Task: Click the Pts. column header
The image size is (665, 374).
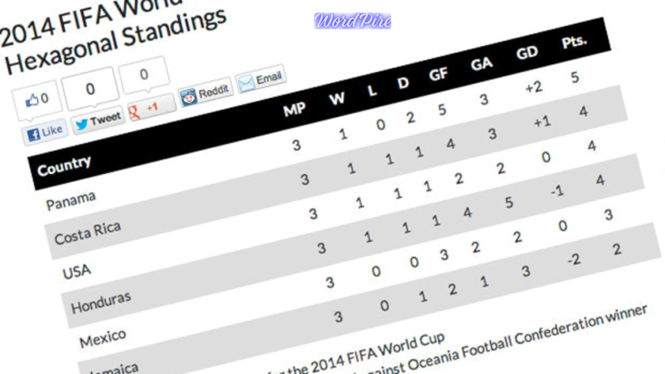Action: tap(574, 42)
